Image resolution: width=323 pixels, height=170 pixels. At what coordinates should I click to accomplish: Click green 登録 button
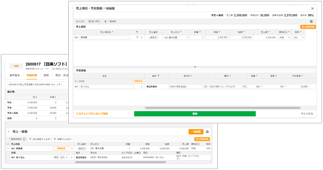click(195, 114)
